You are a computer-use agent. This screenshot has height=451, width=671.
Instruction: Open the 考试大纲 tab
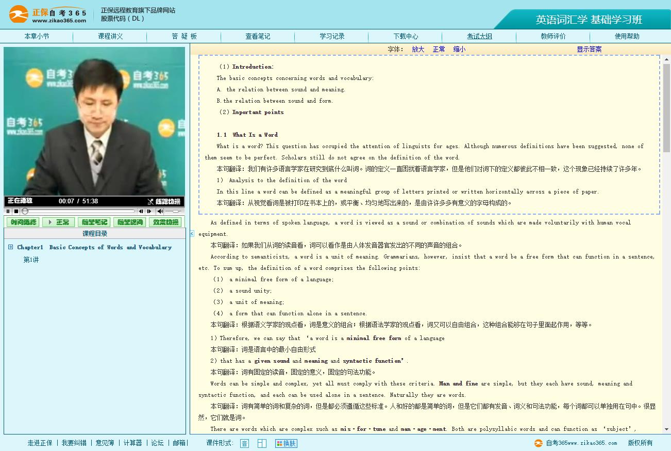(479, 36)
